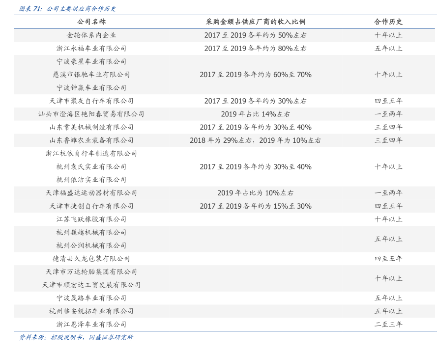The height and width of the screenshot is (351, 437).
Task: Select "天津福盛达运动器材有限公司" company name
Action: [91, 193]
